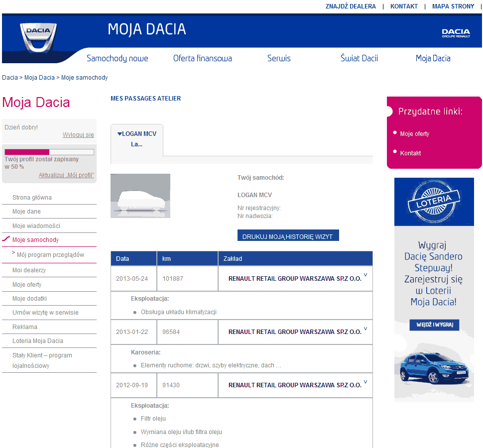Click the Elementy ruchome: drzwi, szyby entry
Viewport: 483px width, 448px height.
pos(211,365)
